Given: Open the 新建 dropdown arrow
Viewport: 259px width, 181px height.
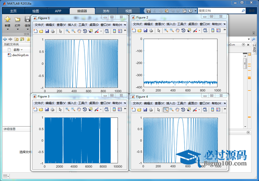Looking at the screenshot, I should [8, 29].
